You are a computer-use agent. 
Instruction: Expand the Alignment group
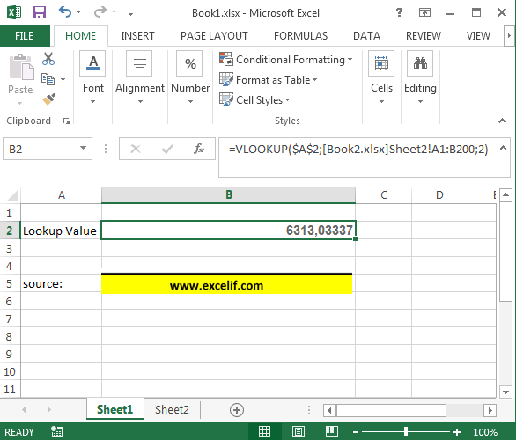pyautogui.click(x=139, y=77)
